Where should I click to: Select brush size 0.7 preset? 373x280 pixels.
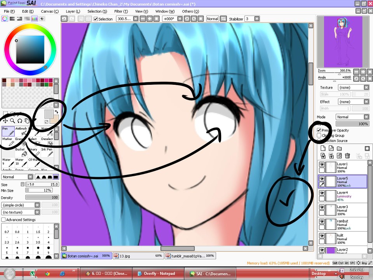[7, 229]
